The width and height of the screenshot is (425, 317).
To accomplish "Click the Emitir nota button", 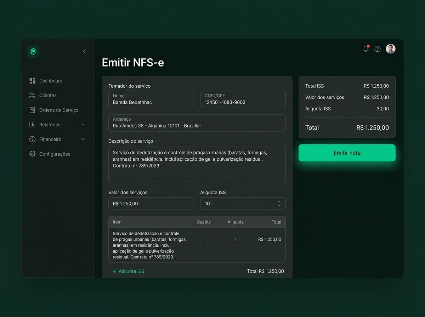I will point(347,153).
